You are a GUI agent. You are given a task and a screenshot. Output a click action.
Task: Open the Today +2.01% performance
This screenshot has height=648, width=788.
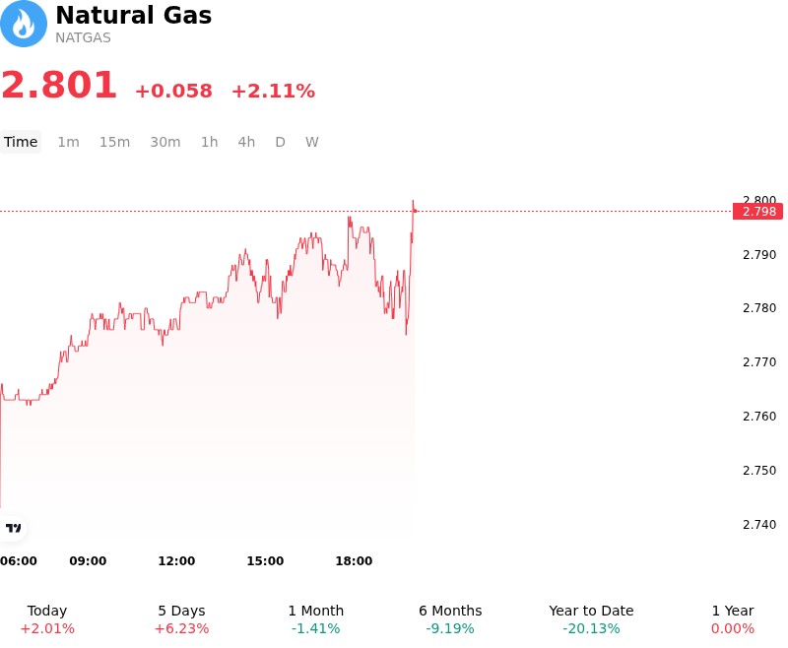(x=47, y=619)
